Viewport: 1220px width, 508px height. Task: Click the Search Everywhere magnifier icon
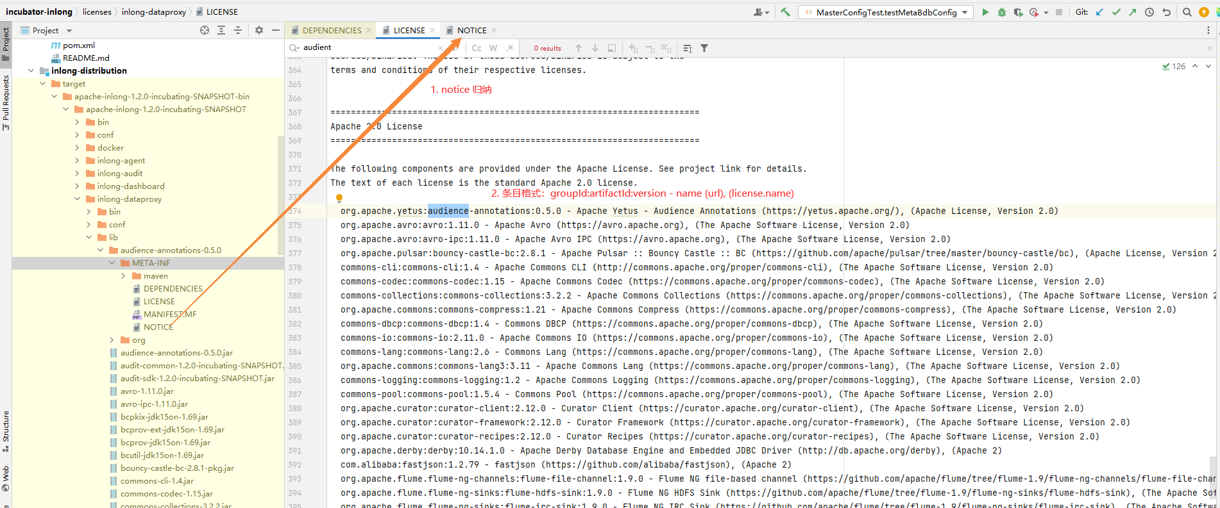(1187, 12)
